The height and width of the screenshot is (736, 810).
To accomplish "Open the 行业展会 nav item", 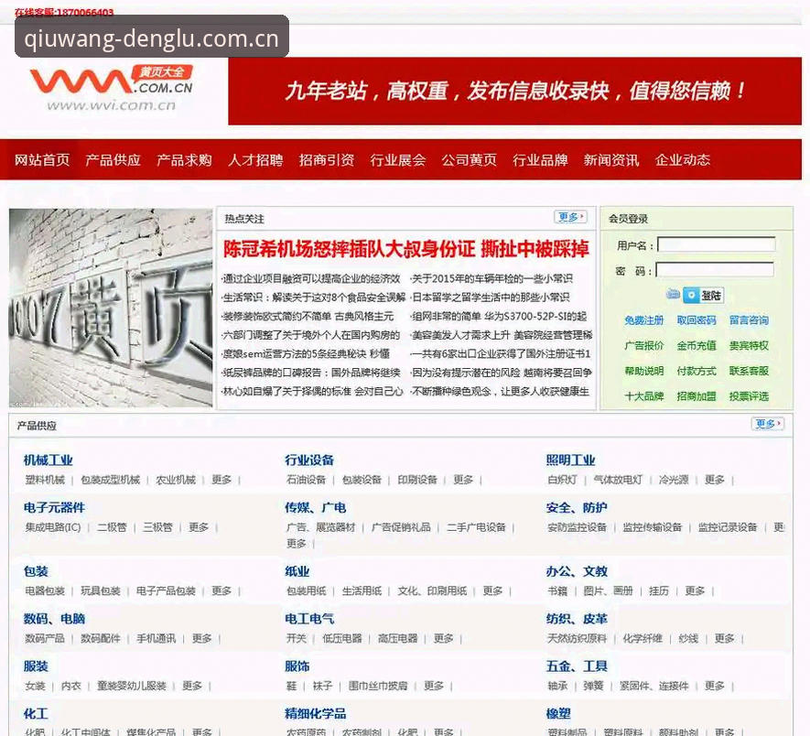I will coord(398,159).
